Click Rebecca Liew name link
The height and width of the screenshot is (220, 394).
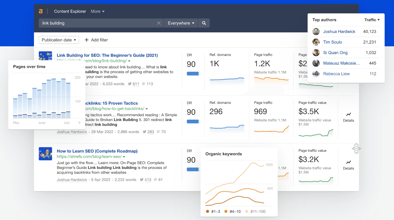click(x=336, y=74)
